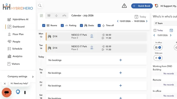Click Tuesday check-out time 11:30

pos(108,50)
